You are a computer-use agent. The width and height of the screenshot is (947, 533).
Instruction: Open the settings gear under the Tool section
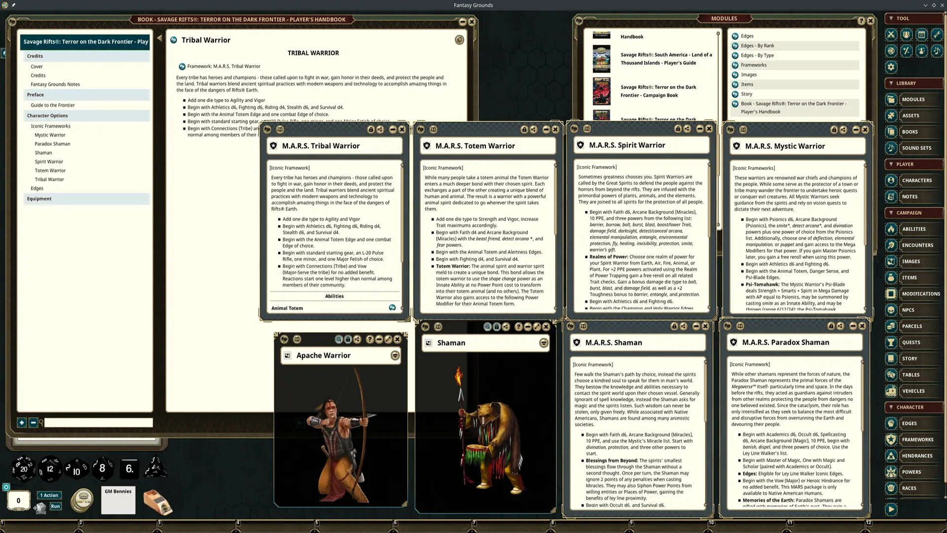[891, 67]
